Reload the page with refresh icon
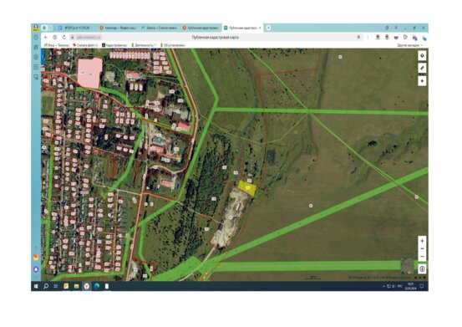Screen dimensions: 462x327 click(64, 37)
